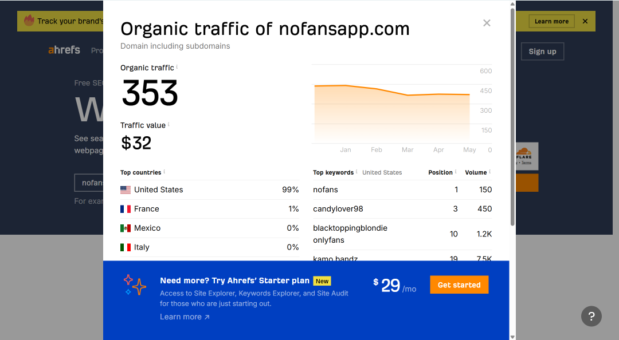Click the sparkle stars icon in promo
The height and width of the screenshot is (340, 619).
pos(134,285)
